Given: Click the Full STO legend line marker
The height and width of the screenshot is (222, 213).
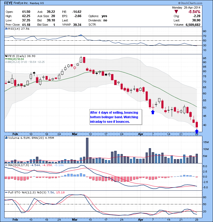Looking at the screenshot, I should click(6, 192).
